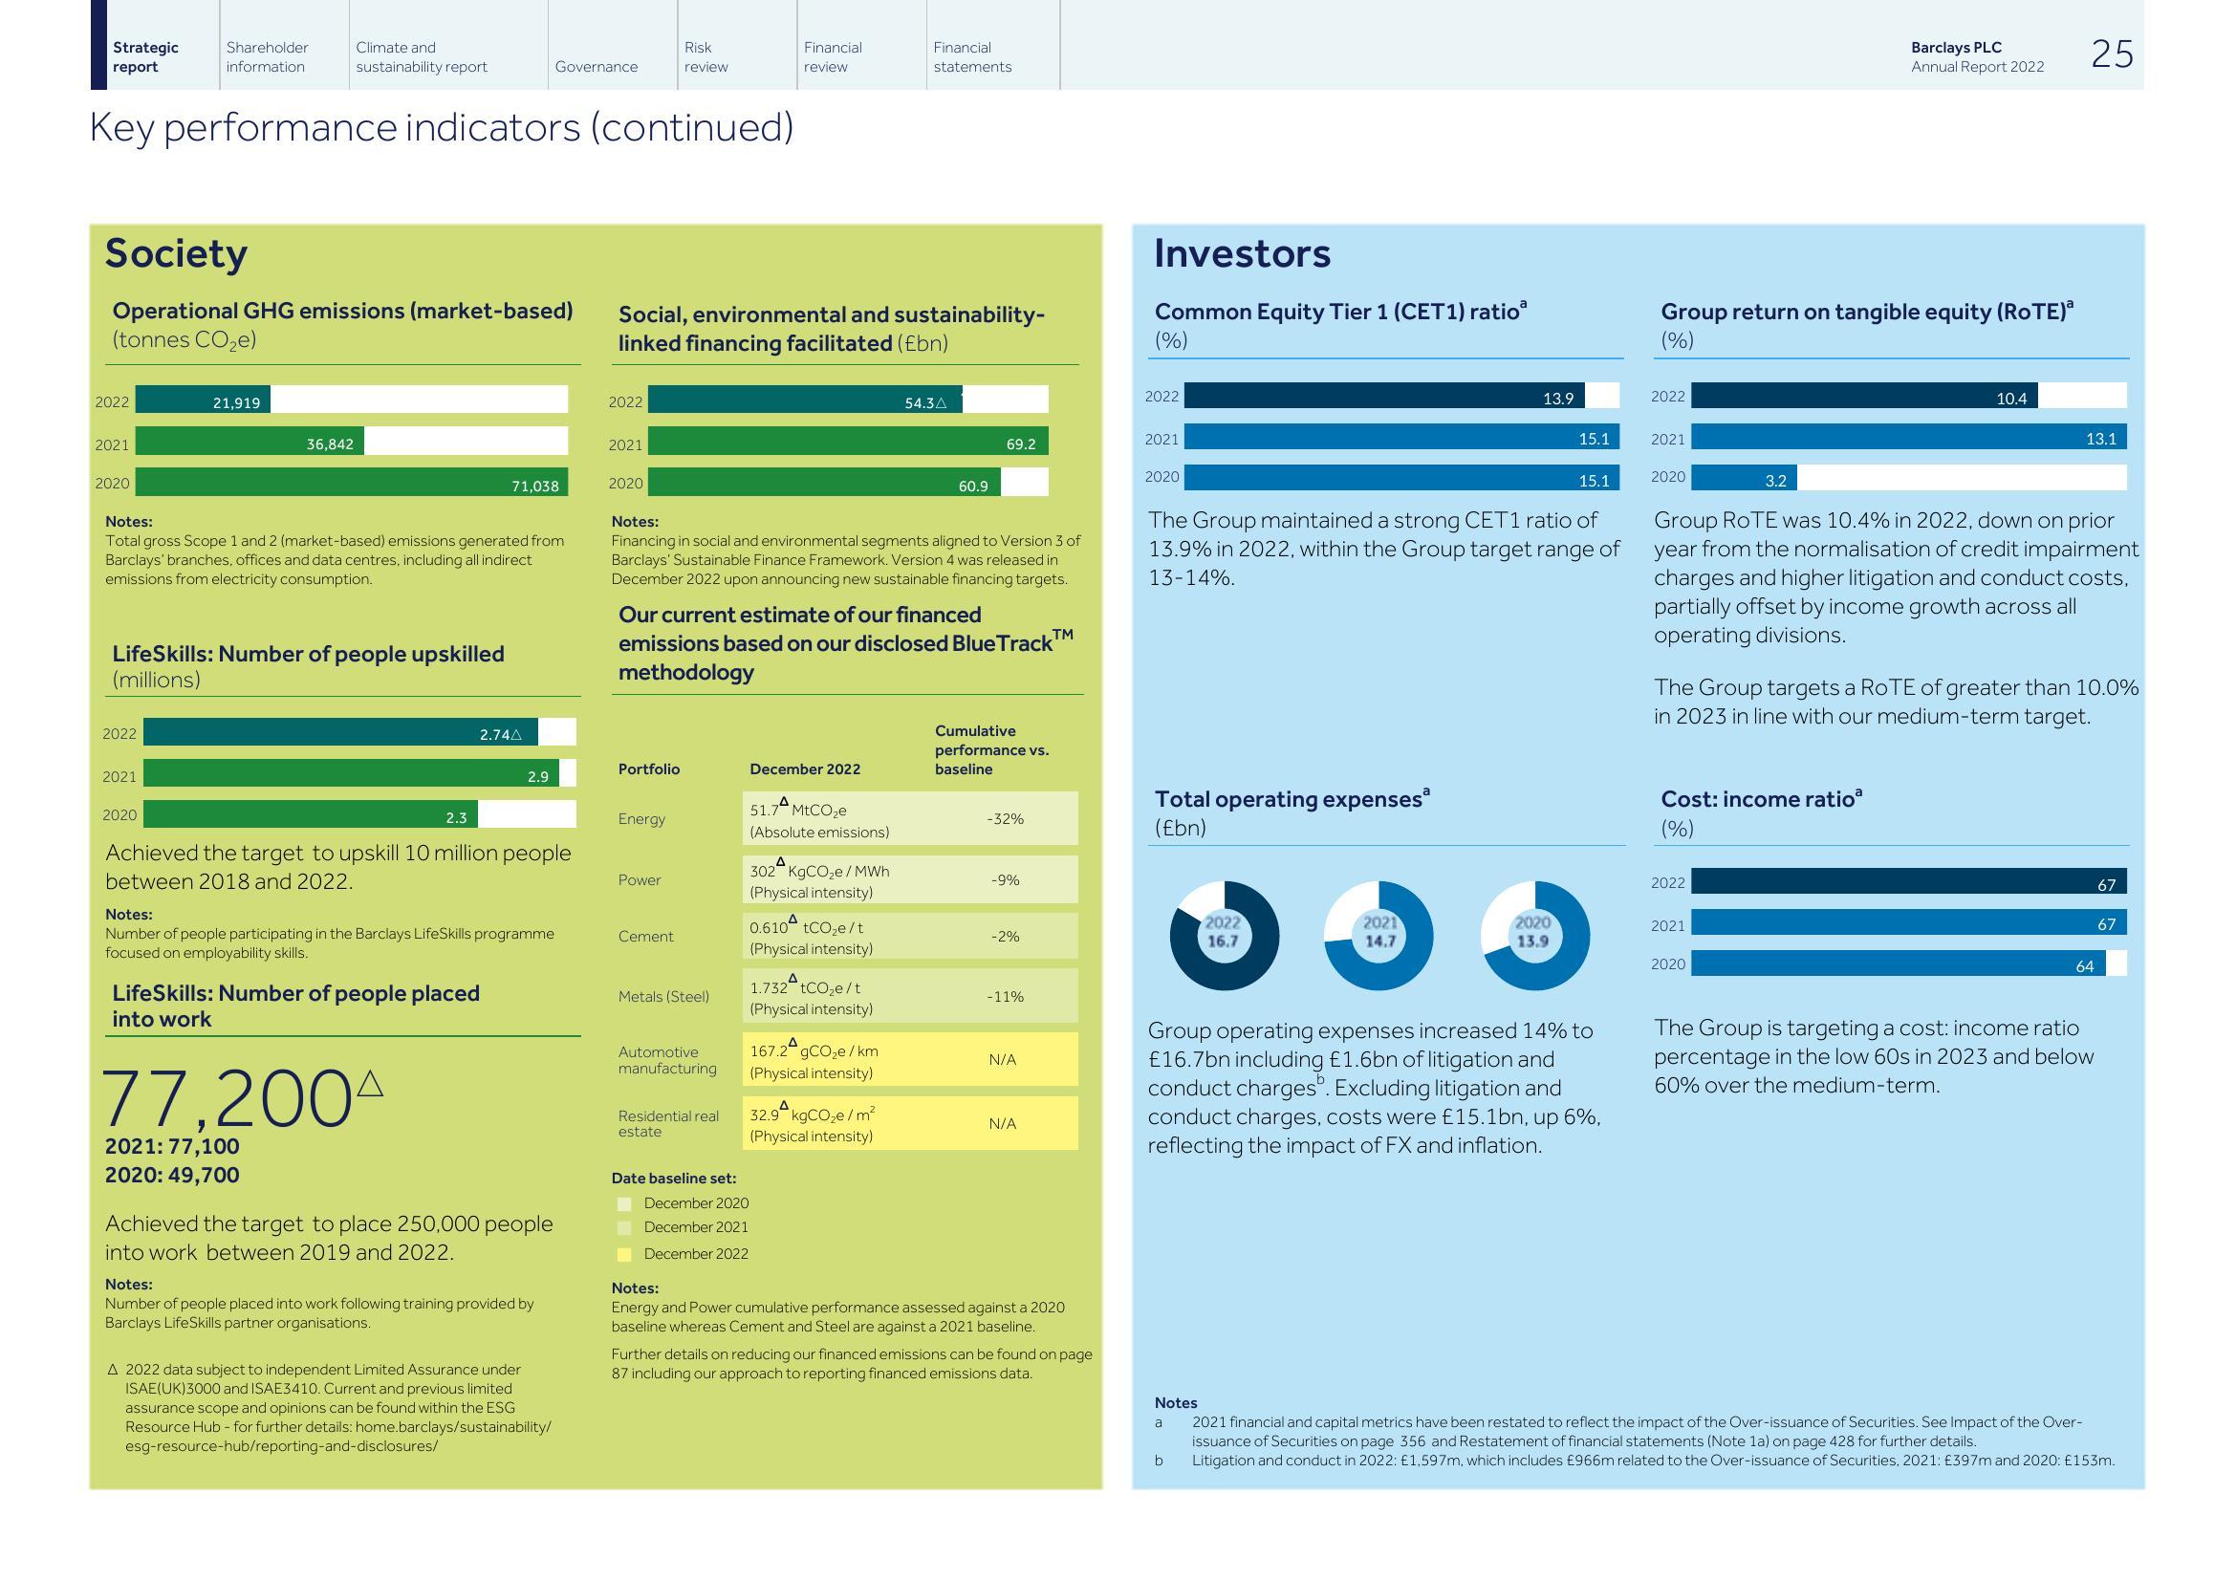2236x1580 pixels.
Task: Click the 2021 operating expenses donut chart
Action: click(x=1379, y=936)
